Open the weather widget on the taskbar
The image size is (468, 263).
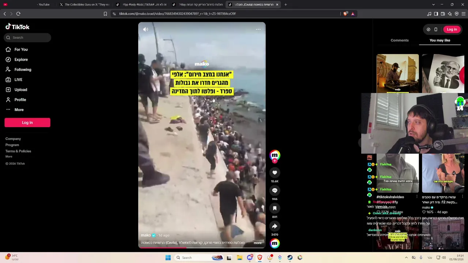[x=11, y=258]
